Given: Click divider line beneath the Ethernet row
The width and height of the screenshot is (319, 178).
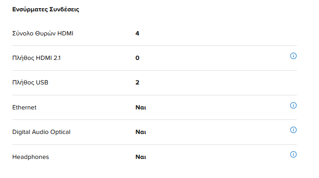Looking at the screenshot, I should coord(154,120).
